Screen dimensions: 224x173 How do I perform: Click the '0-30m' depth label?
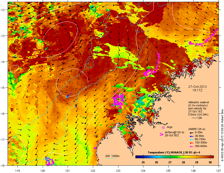click(x=199, y=133)
